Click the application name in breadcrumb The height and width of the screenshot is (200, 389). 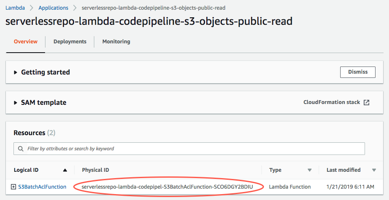(x=154, y=8)
